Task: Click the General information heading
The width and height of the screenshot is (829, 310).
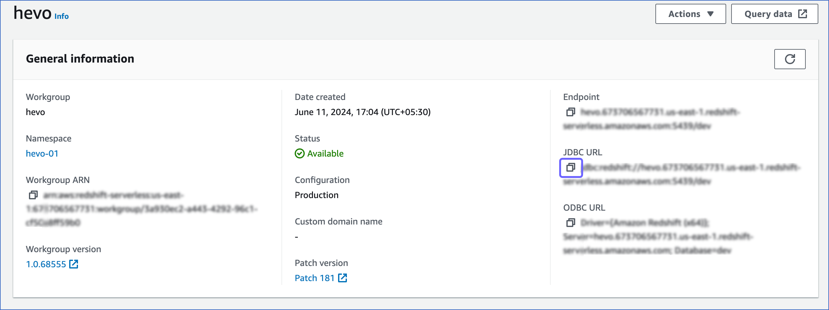Action: coord(80,59)
